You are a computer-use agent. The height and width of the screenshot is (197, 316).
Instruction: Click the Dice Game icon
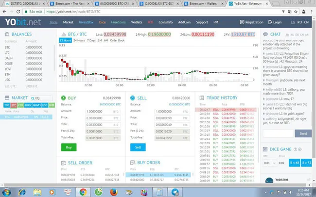[265, 149]
